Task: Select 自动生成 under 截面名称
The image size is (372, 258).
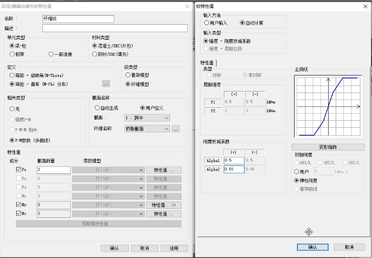Action: click(x=97, y=108)
